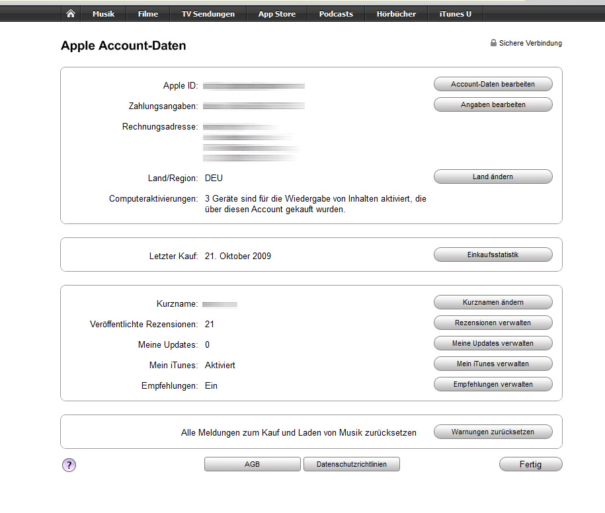Open the Musik tab
605x513 pixels.
click(103, 14)
